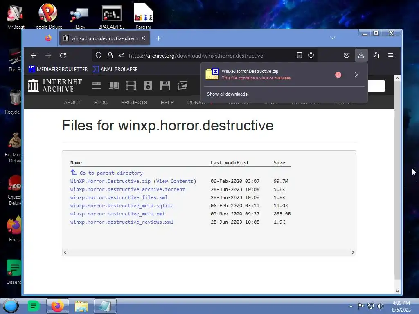Screen dimensions: 419x314
Task: Open PROJECTS in Internet Archive nav
Action: coord(134,103)
